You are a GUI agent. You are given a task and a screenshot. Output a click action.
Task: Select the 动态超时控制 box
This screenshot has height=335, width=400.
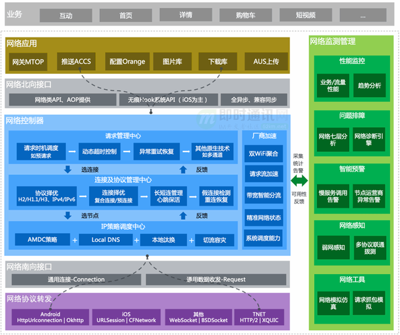point(99,151)
